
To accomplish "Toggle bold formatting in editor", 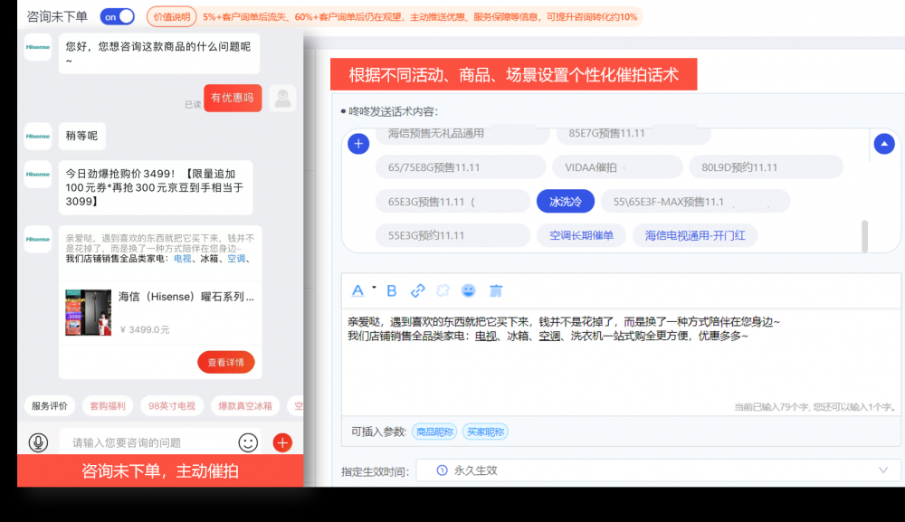I will click(x=391, y=290).
